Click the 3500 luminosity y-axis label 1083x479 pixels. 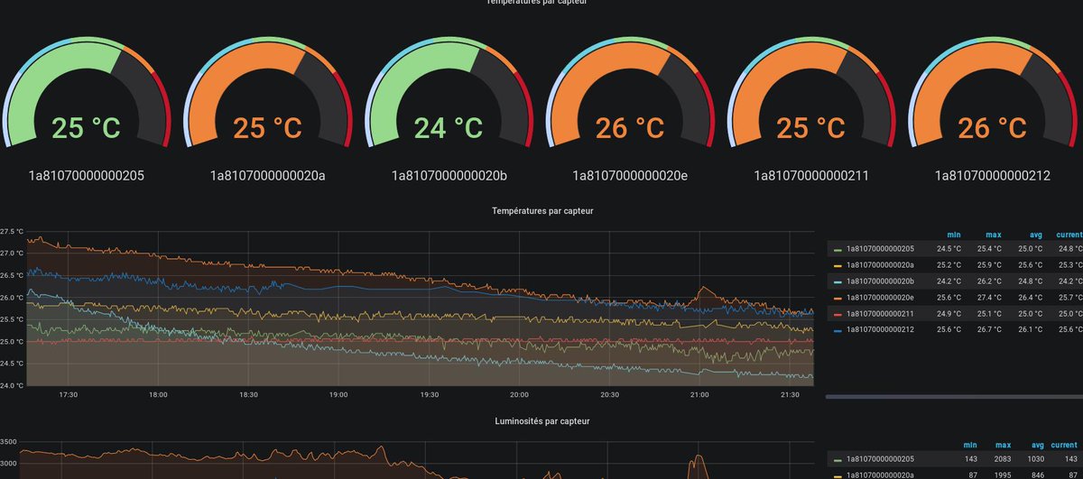(8, 442)
